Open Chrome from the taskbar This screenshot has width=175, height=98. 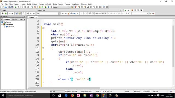tap(97, 96)
